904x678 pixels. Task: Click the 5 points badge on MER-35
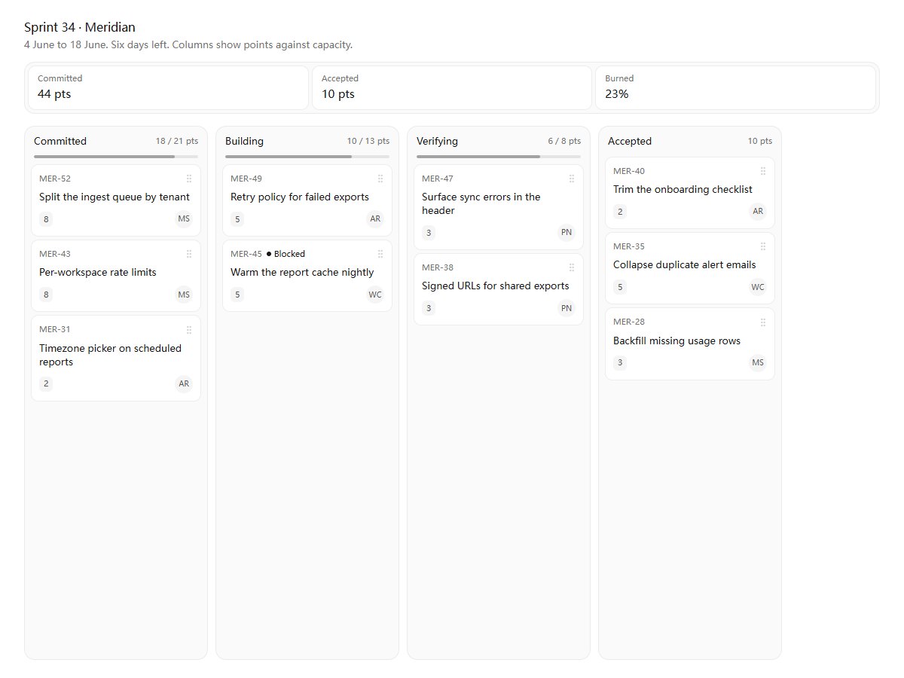pos(620,287)
